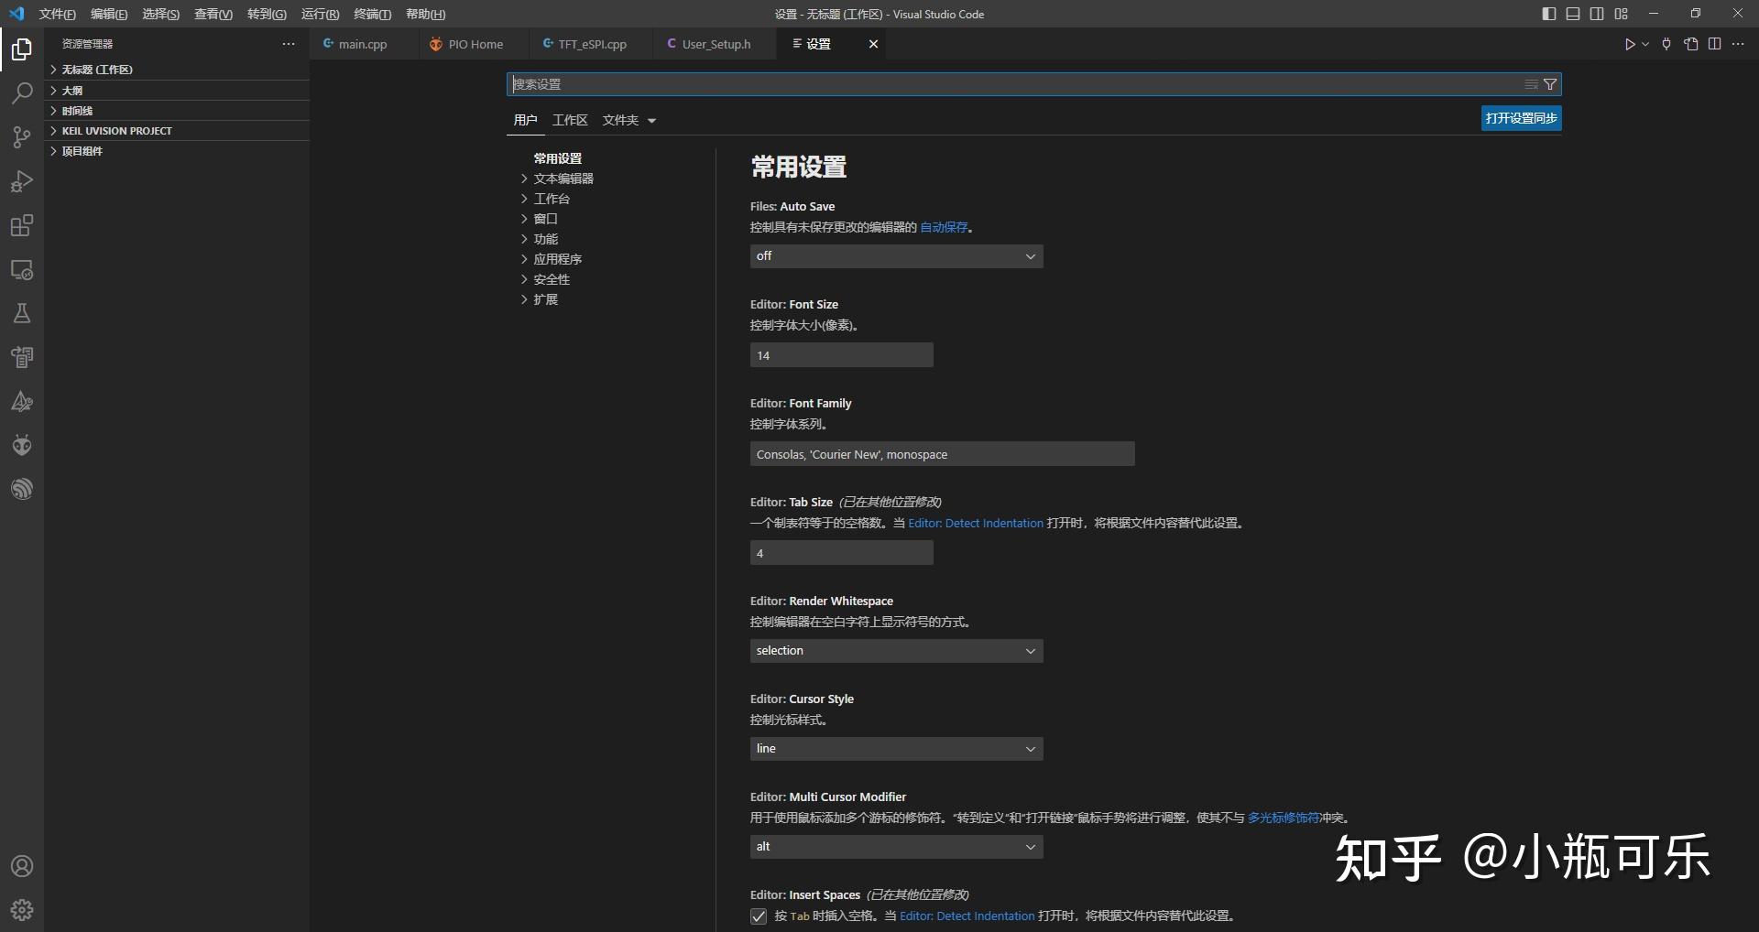Follow the 多光标修饰符 link
The height and width of the screenshot is (932, 1759).
pyautogui.click(x=1284, y=818)
